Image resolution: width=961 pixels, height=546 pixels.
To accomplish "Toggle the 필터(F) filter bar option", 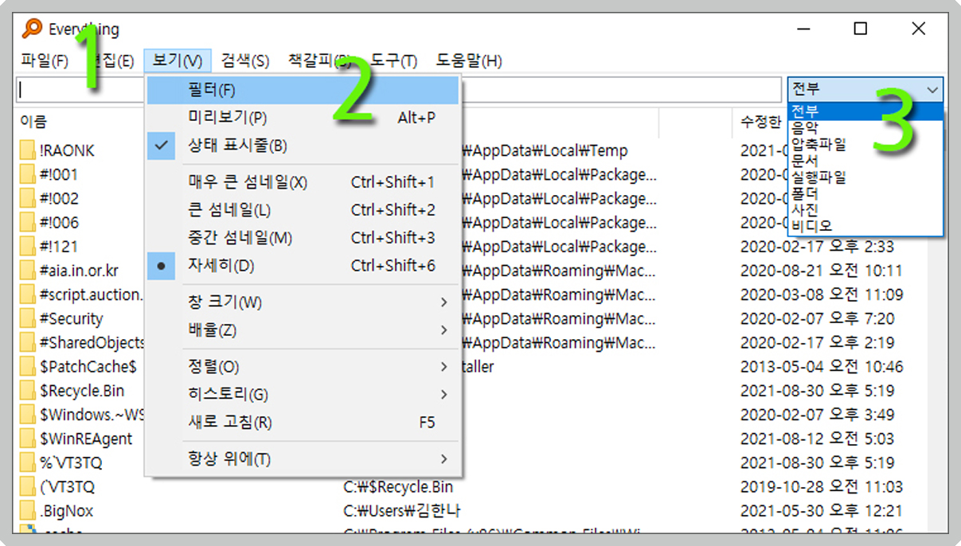I will click(303, 90).
